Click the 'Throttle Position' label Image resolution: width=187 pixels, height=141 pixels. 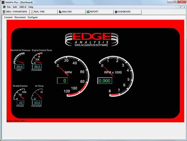tap(20, 86)
